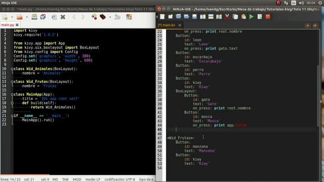324x182 pixels.
Task: Click the print file icon in left toolbar
Action: 54,17
